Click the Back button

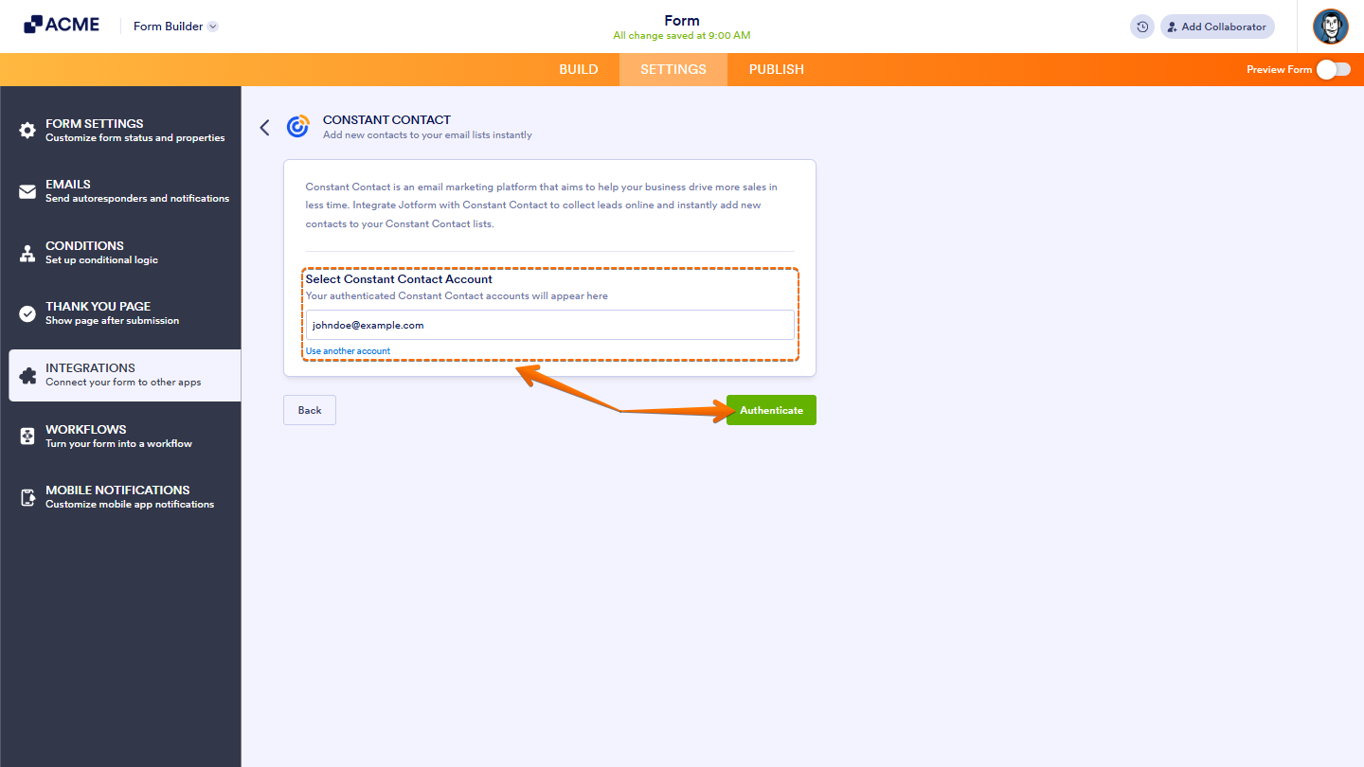tap(310, 410)
